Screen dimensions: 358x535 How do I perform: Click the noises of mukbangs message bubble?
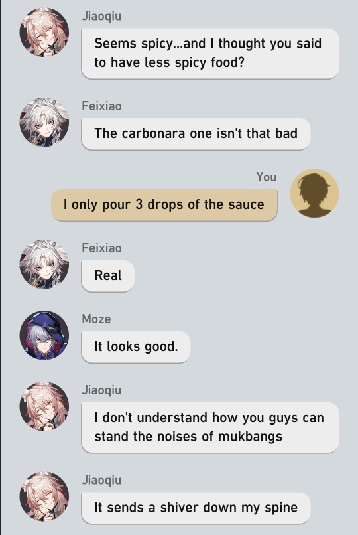tap(210, 427)
